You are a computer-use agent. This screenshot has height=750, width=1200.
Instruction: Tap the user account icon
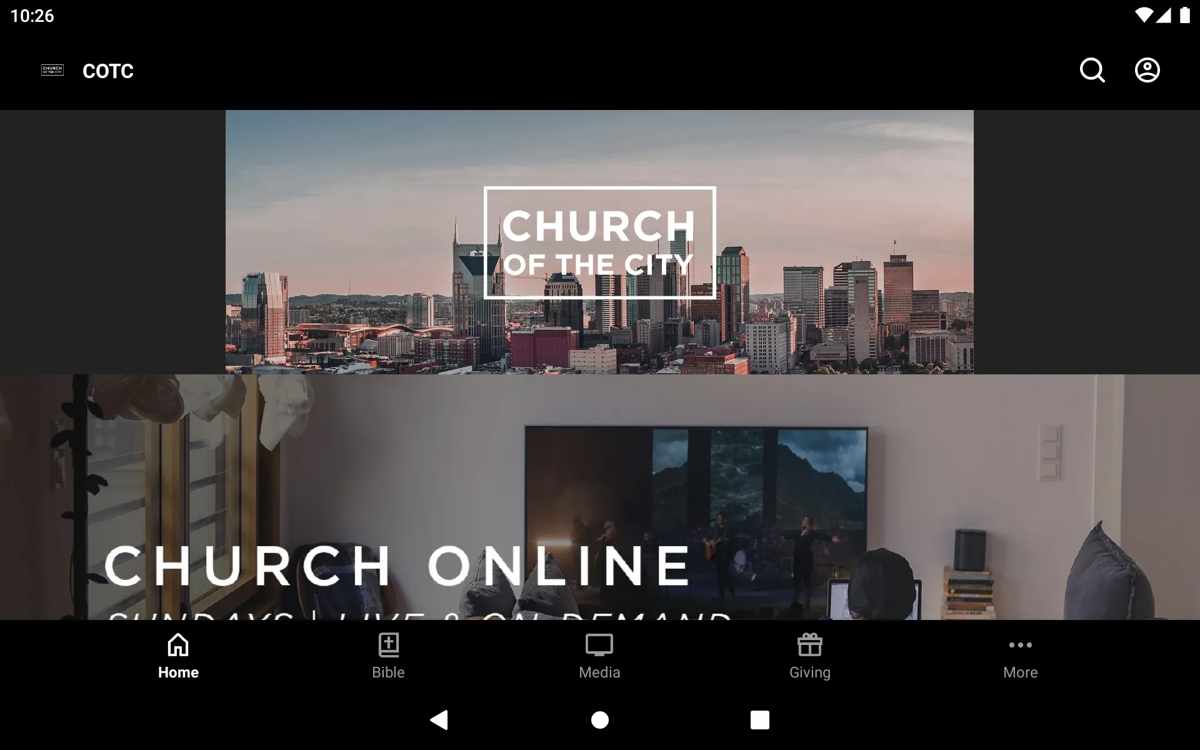click(1147, 70)
